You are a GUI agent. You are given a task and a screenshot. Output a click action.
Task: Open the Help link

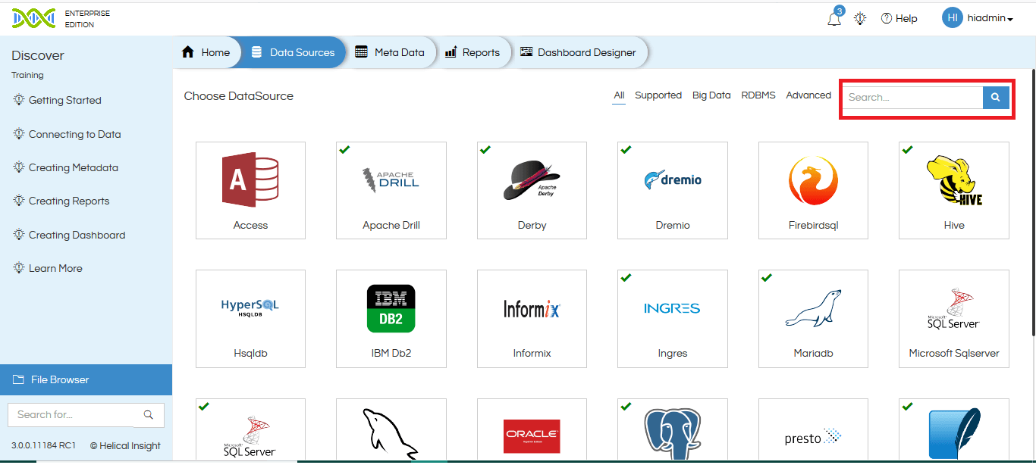pyautogui.click(x=899, y=19)
